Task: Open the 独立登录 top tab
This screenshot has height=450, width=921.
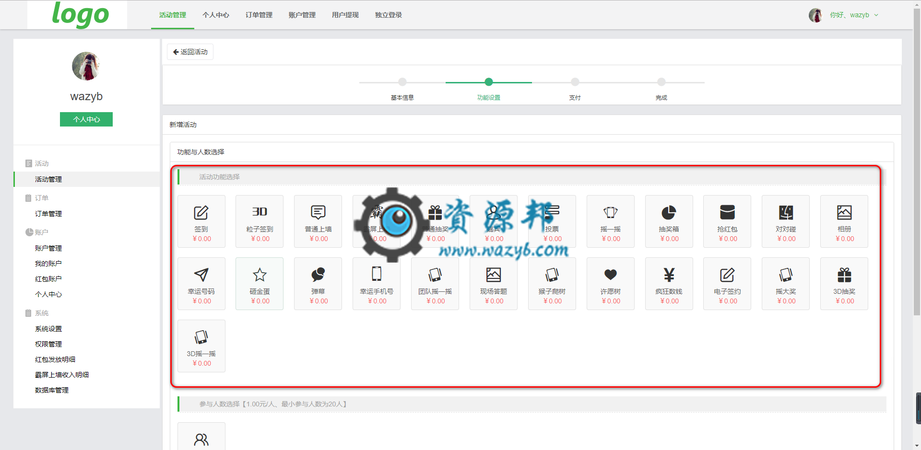Action: tap(389, 15)
